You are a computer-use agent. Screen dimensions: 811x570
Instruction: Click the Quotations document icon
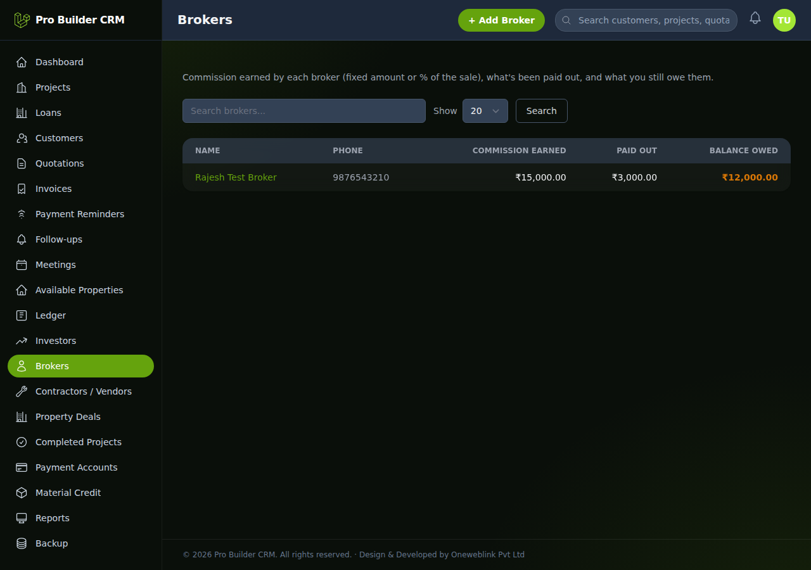coord(22,163)
